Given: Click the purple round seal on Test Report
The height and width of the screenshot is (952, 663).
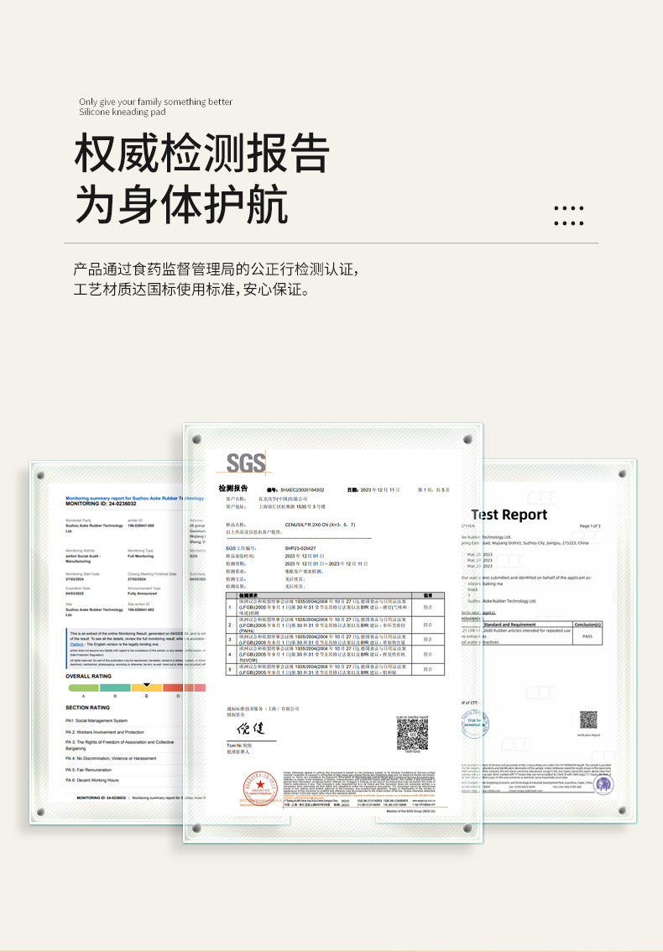Looking at the screenshot, I should (603, 785).
